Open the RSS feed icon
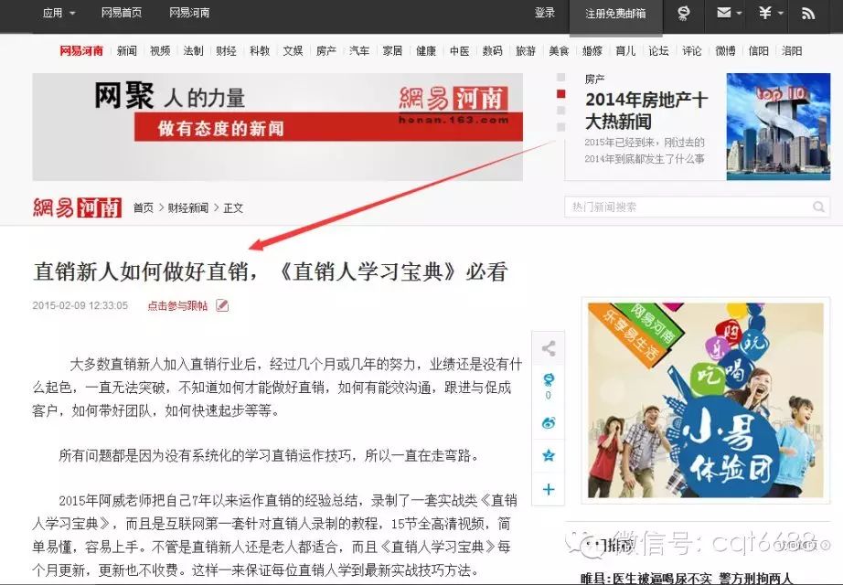Image resolution: width=843 pixels, height=585 pixels. [808, 14]
